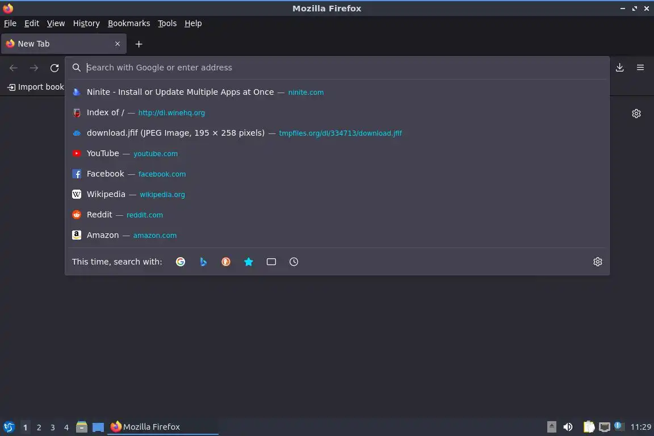Open the amazon.com suggestion link
The image size is (654, 436).
point(155,235)
